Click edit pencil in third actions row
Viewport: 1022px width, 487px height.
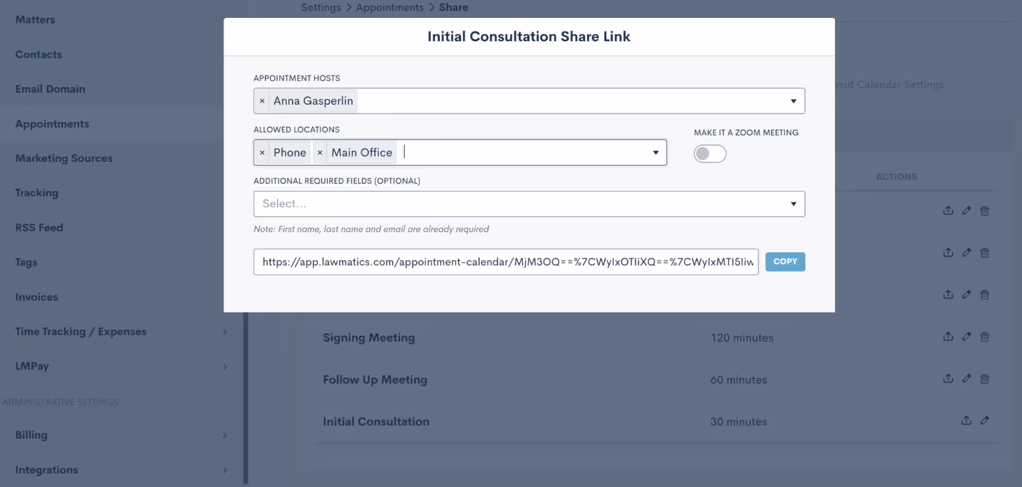click(x=966, y=294)
